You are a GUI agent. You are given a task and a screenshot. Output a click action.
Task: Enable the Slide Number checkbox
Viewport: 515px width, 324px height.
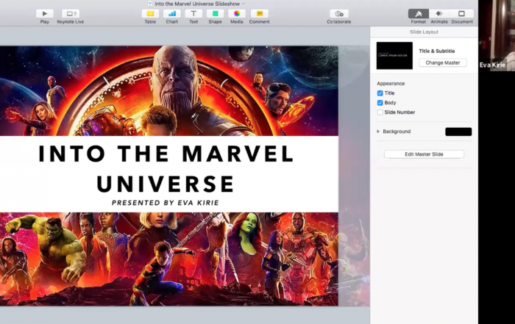tap(380, 112)
